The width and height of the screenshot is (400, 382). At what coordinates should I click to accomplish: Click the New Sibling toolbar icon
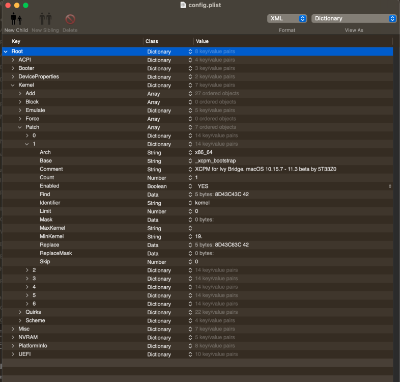click(45, 19)
